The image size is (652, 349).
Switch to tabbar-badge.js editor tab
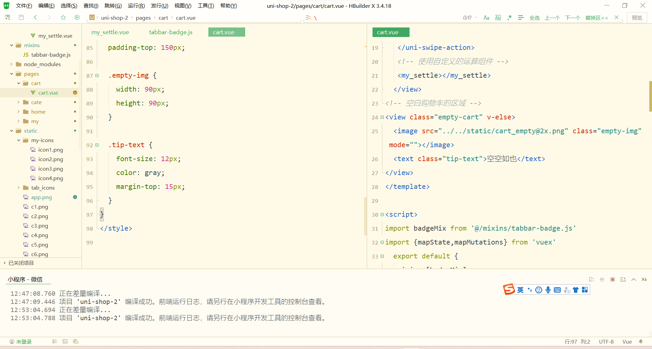click(x=171, y=32)
